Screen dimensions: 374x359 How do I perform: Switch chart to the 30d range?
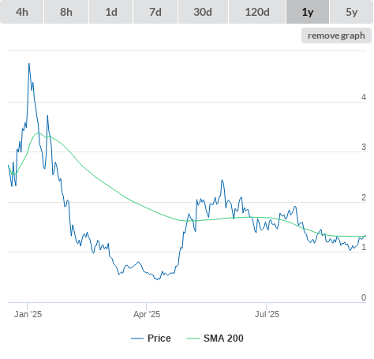click(203, 12)
